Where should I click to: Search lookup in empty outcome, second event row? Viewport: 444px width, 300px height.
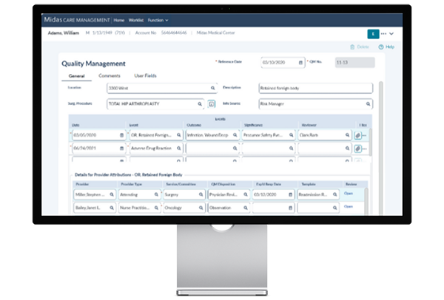pos(235,149)
